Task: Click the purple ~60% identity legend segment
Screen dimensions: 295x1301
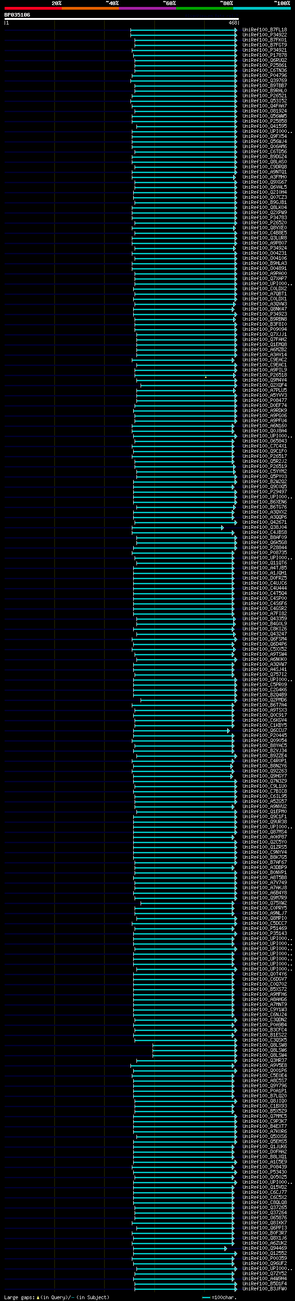Action: tap(148, 8)
